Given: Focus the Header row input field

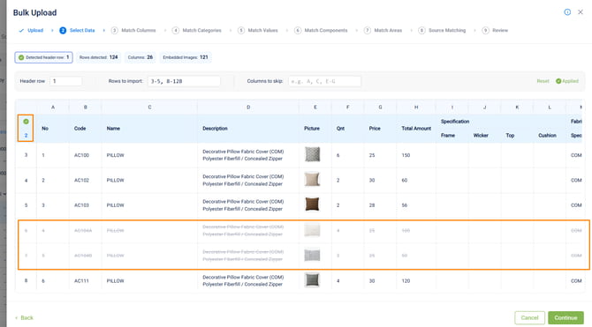Looking at the screenshot, I should tap(65, 81).
